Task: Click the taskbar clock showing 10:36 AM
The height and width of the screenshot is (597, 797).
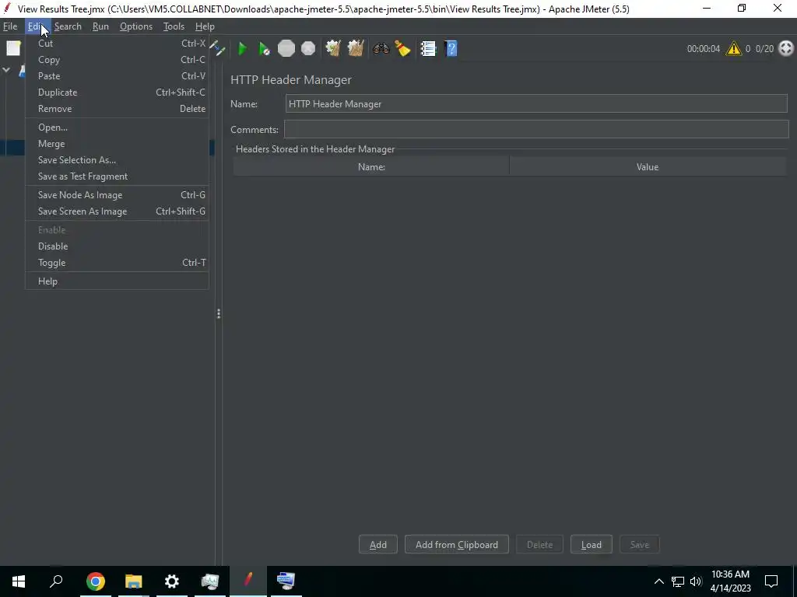Action: point(730,581)
